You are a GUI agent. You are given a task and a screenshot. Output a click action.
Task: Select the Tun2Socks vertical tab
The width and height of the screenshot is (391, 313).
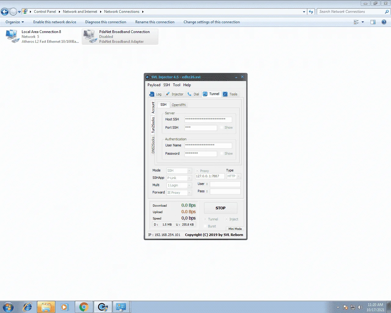click(153, 125)
